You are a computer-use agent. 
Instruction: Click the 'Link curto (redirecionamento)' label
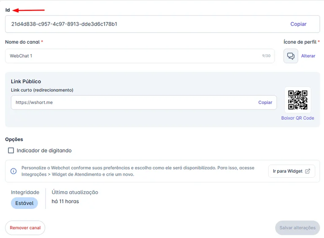click(42, 90)
